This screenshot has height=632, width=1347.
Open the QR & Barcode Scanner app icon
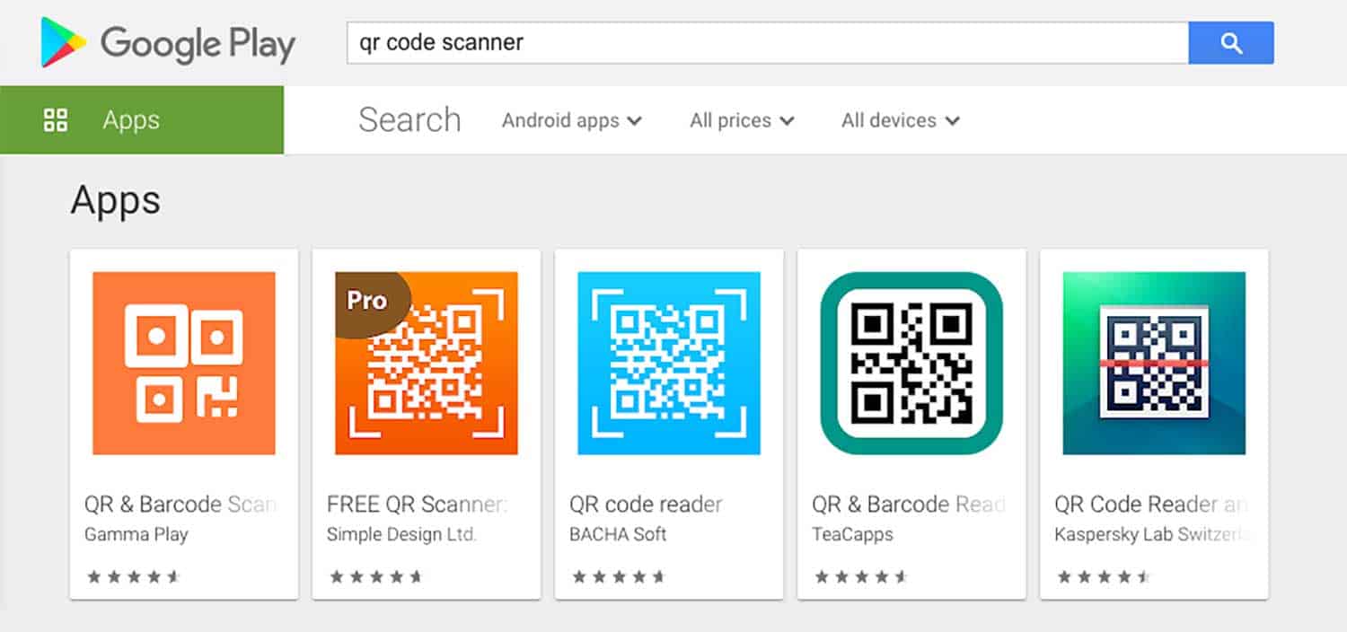183,363
